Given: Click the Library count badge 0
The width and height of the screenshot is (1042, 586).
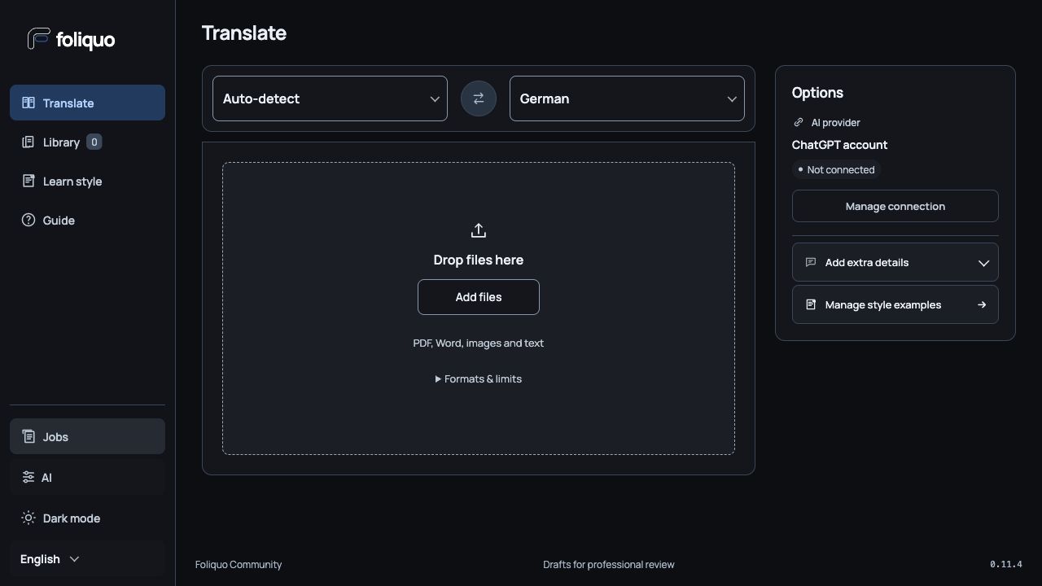Looking at the screenshot, I should click(x=94, y=142).
